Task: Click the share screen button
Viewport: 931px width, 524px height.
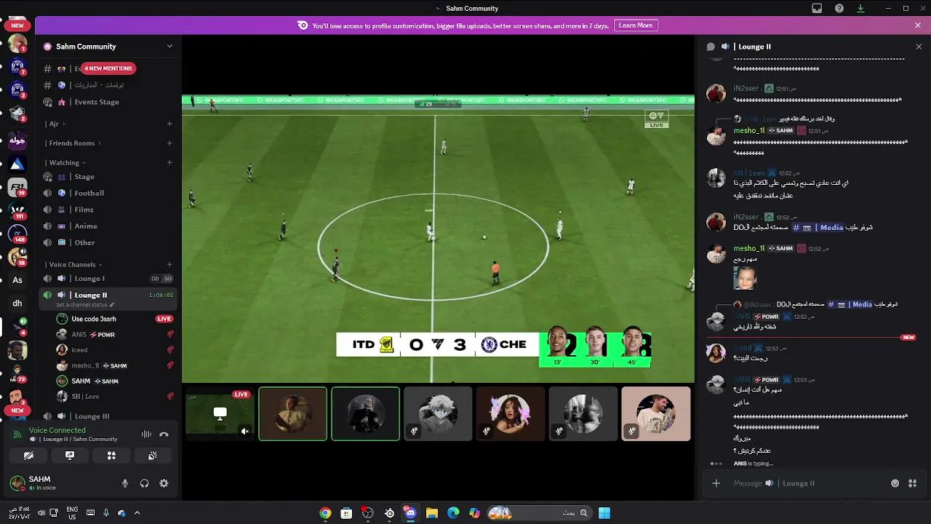Action: [x=70, y=456]
